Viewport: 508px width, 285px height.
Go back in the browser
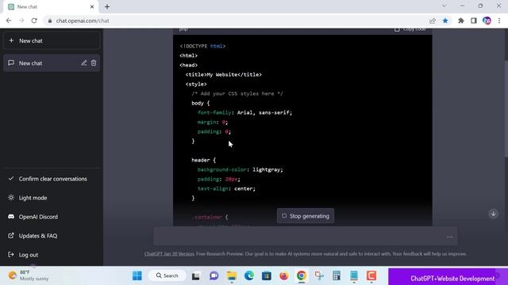point(9,21)
